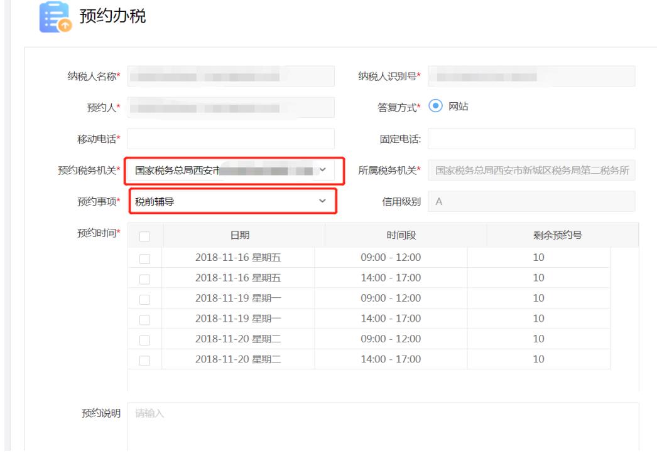
Task: Click the 预约人 field
Action: (x=231, y=107)
